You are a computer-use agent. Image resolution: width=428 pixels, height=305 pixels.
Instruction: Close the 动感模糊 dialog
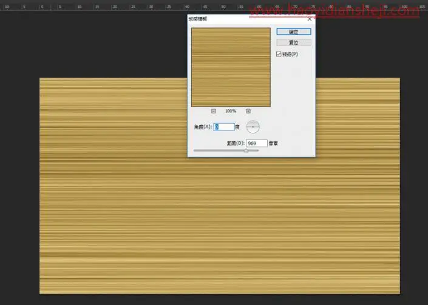point(310,19)
